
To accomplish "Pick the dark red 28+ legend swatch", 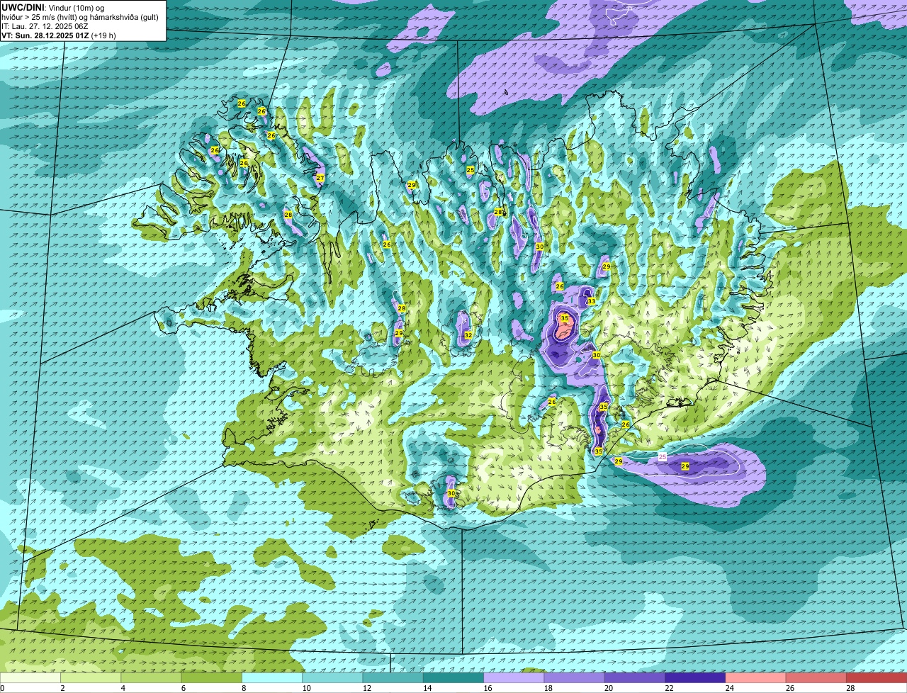I will pos(877,677).
